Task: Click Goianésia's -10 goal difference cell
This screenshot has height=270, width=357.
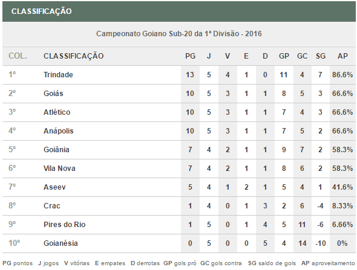Action: (321, 243)
